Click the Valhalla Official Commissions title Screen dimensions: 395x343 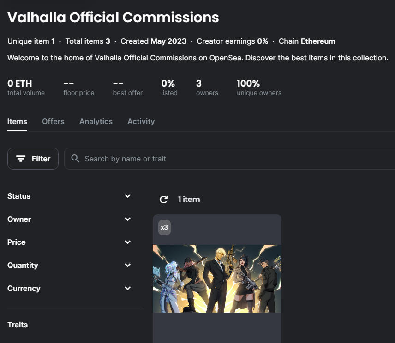113,18
